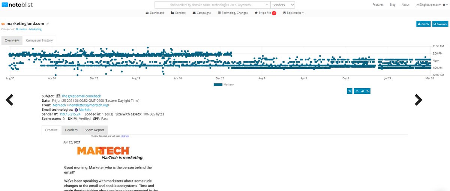Screen dimensions: 450x191
Task: Open Technology Changes page
Action: (232, 13)
